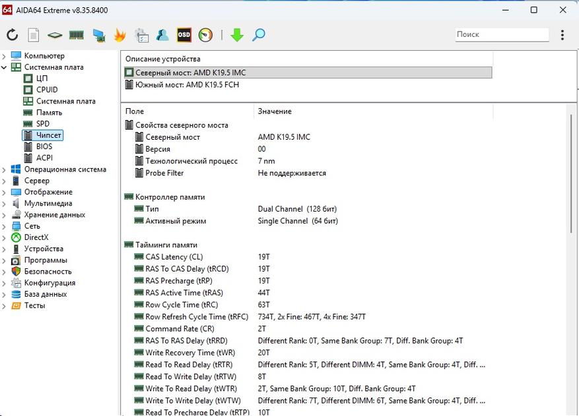The image size is (579, 416).
Task: Select the Read To Write Delay (tRTW) row
Action: tap(308, 377)
